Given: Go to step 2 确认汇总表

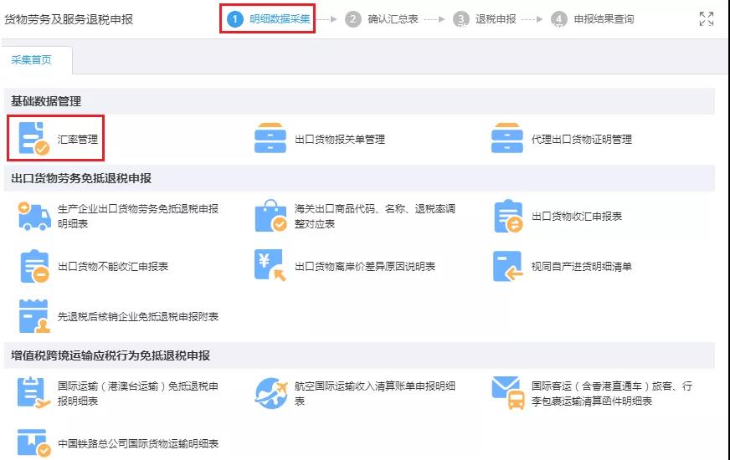Looking at the screenshot, I should coord(383,18).
